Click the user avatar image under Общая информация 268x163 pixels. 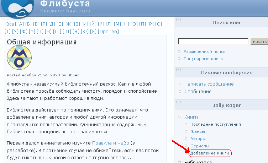[17, 58]
